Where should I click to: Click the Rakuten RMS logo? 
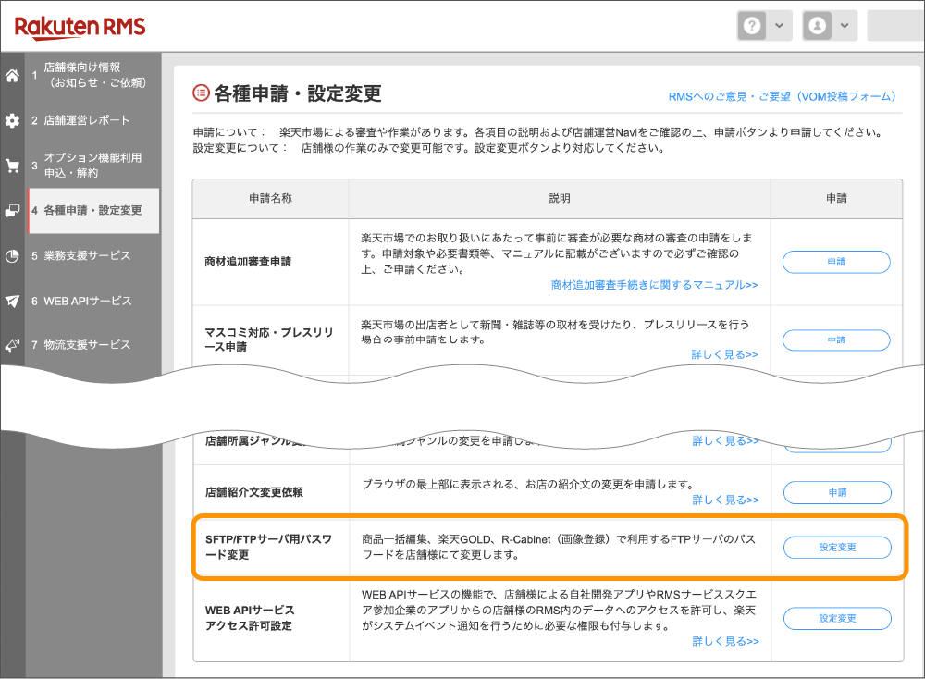pyautogui.click(x=80, y=27)
